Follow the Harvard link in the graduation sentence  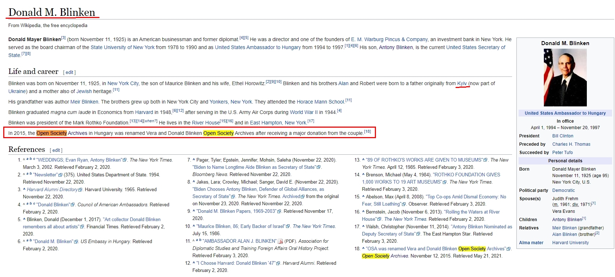point(144,112)
